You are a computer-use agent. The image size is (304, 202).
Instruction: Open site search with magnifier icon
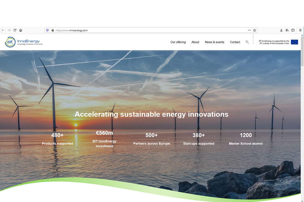[x=247, y=42]
